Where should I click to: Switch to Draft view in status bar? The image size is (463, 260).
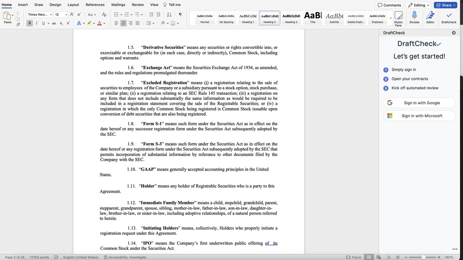(398, 257)
